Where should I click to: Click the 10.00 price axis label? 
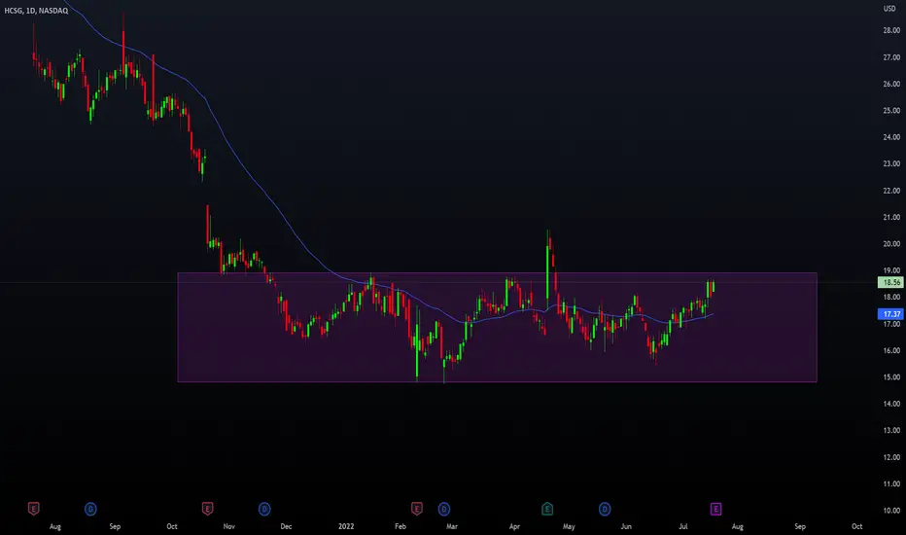pos(891,510)
